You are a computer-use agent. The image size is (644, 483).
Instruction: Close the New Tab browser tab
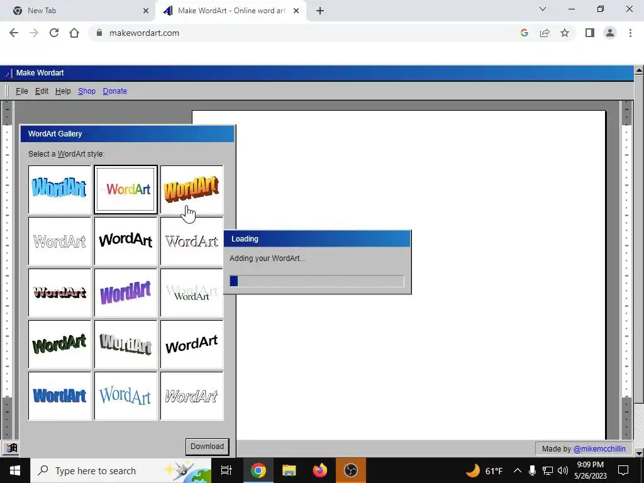pos(146,11)
